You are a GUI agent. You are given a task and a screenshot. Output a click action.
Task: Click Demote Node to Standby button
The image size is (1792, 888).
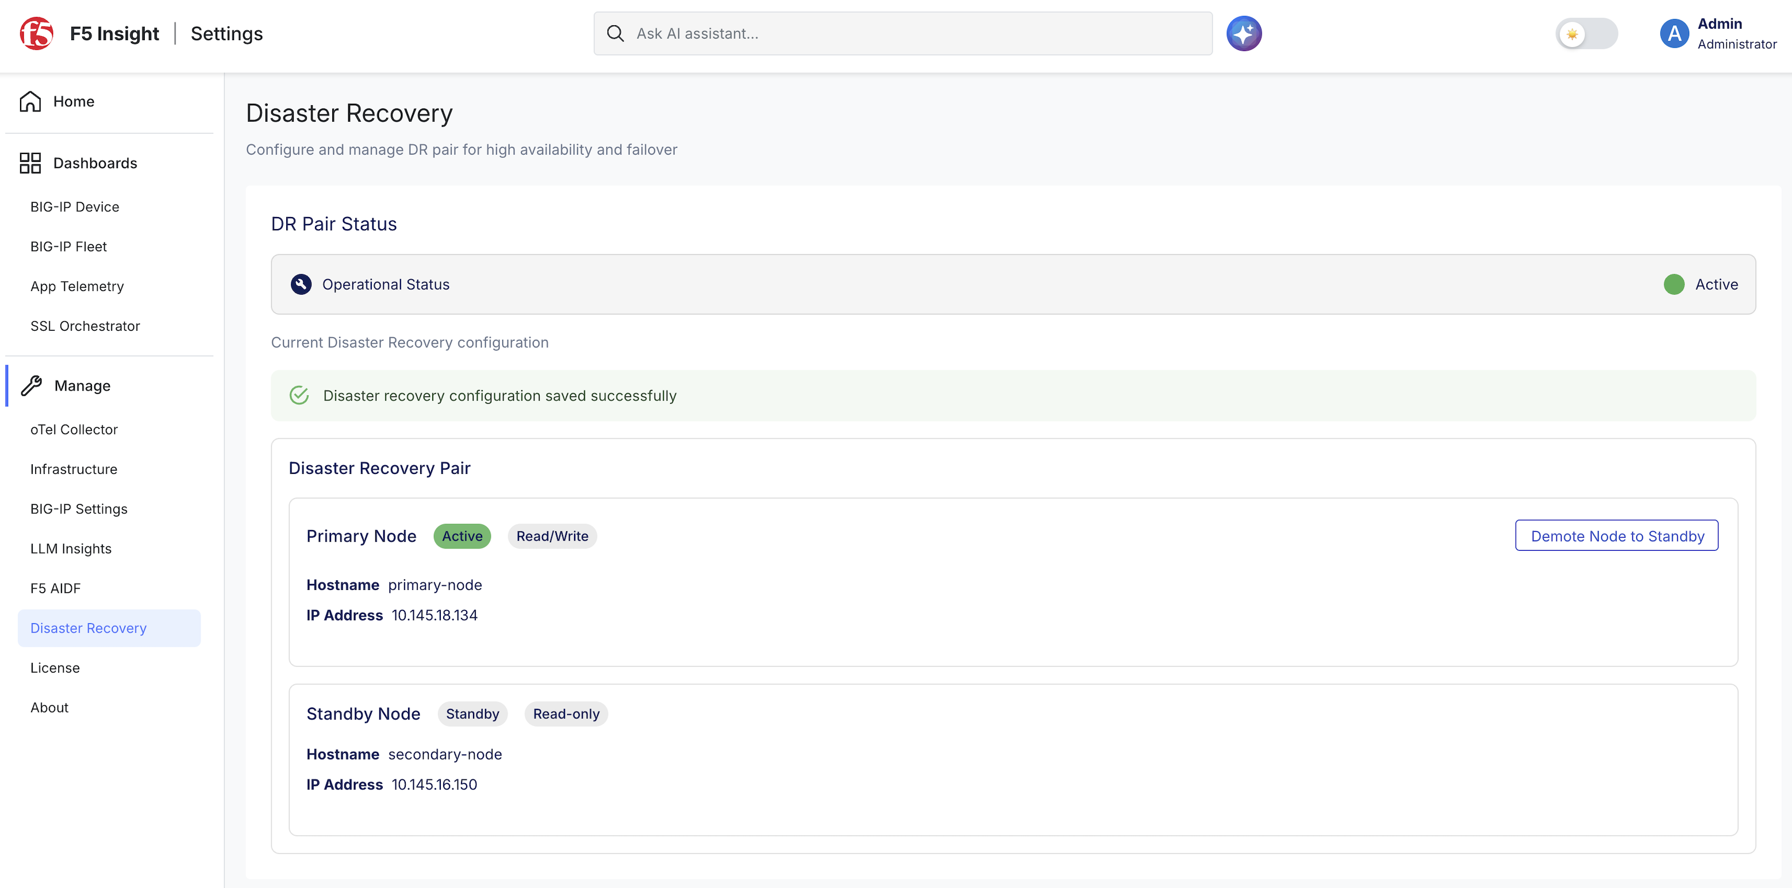(x=1616, y=535)
